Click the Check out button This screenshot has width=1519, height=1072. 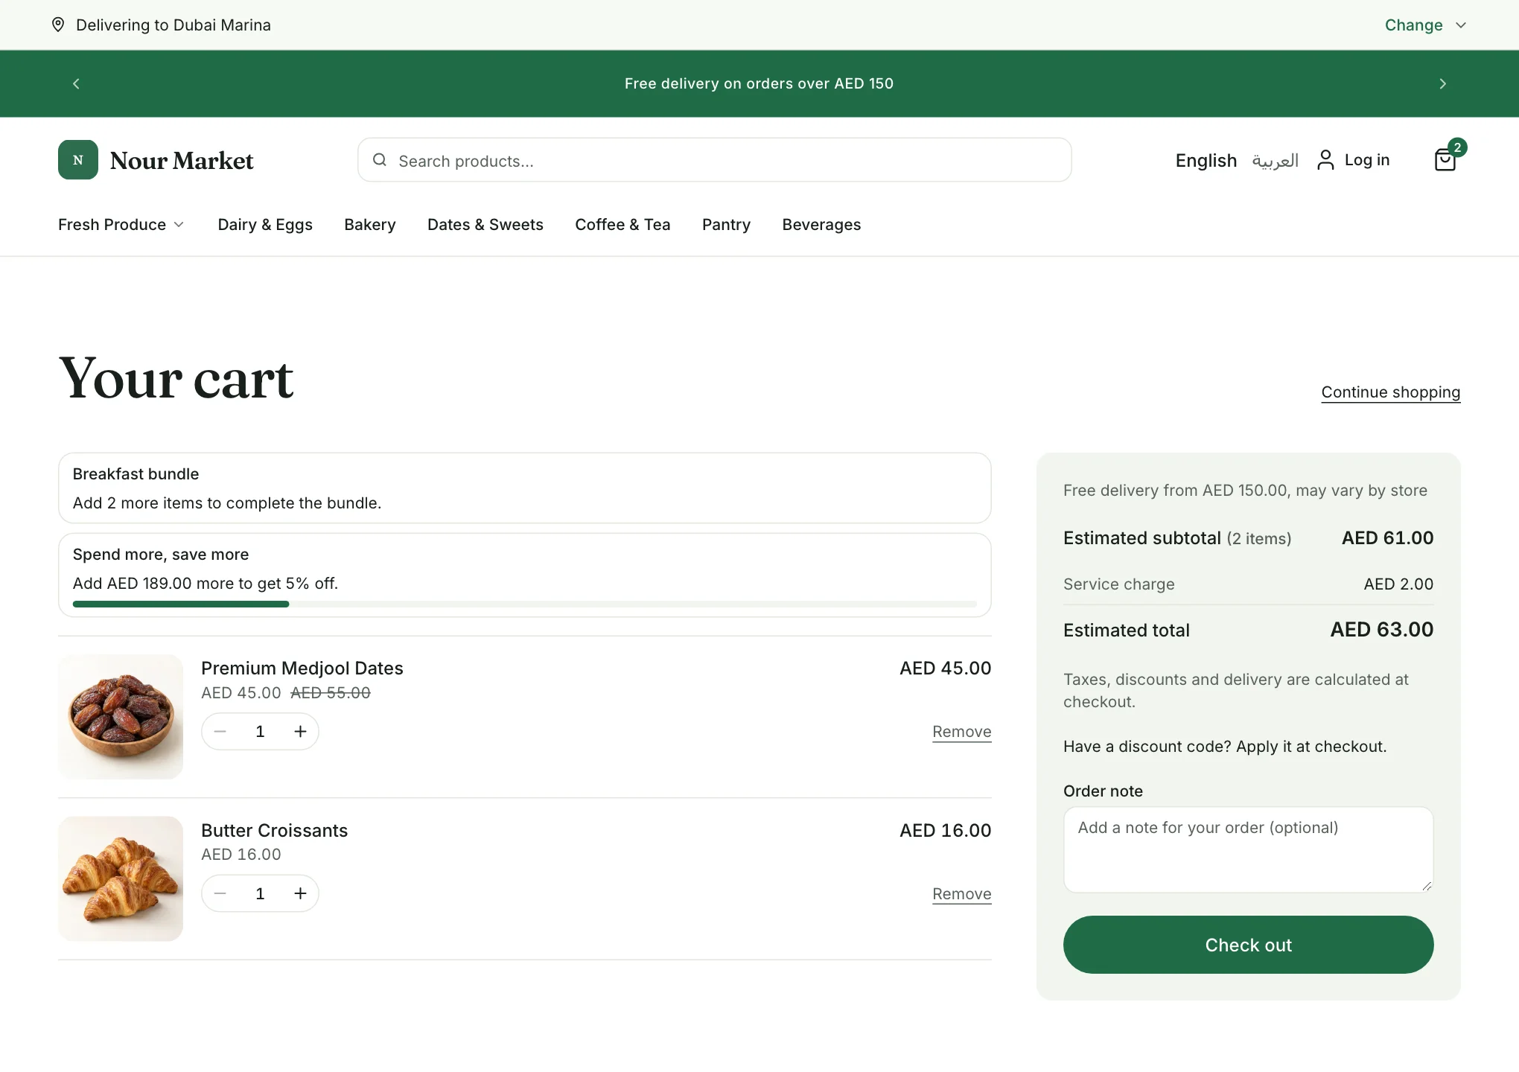pyautogui.click(x=1248, y=945)
